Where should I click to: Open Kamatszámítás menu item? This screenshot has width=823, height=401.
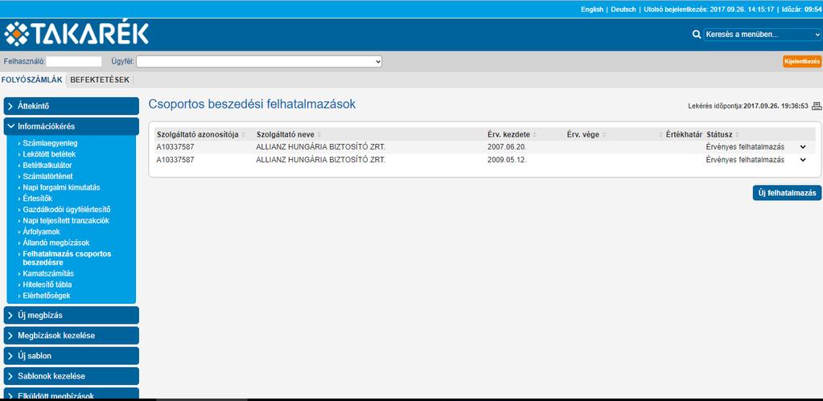(48, 273)
